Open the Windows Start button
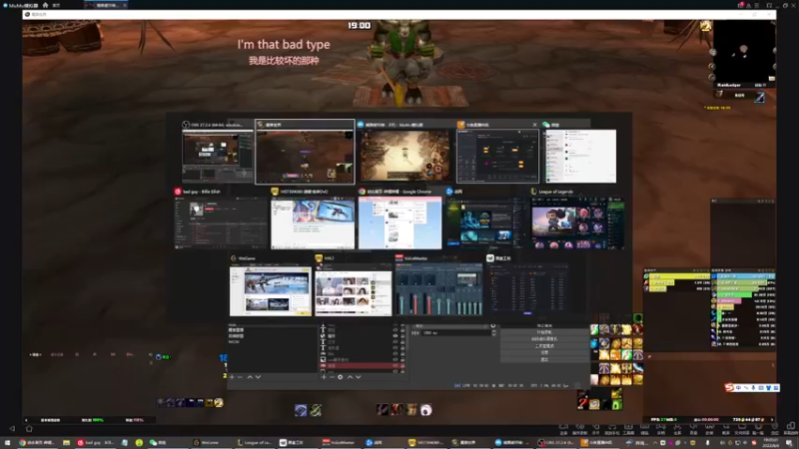799x449 pixels. coord(7,443)
